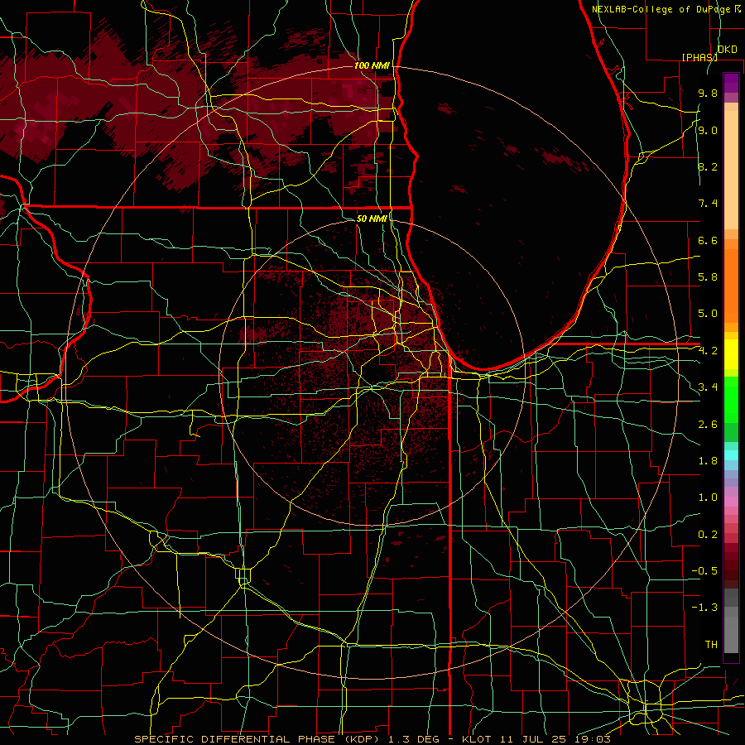Select the 1.0 legend value
The height and width of the screenshot is (745, 745).
coord(708,497)
